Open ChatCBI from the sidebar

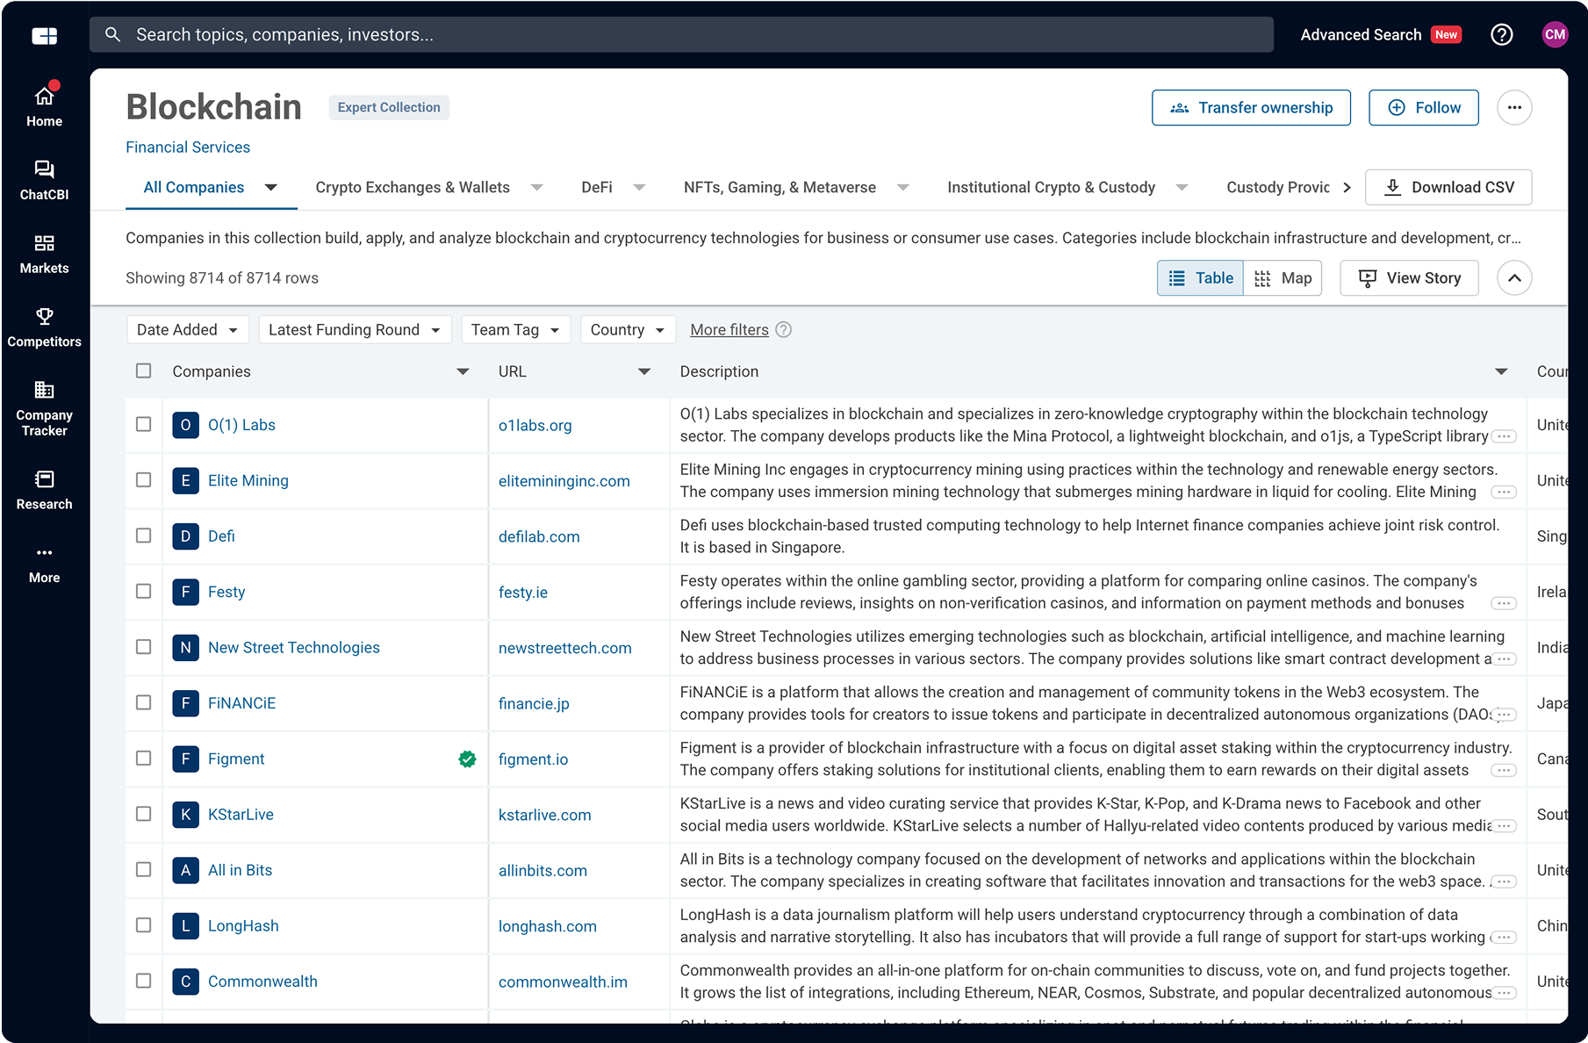[44, 180]
